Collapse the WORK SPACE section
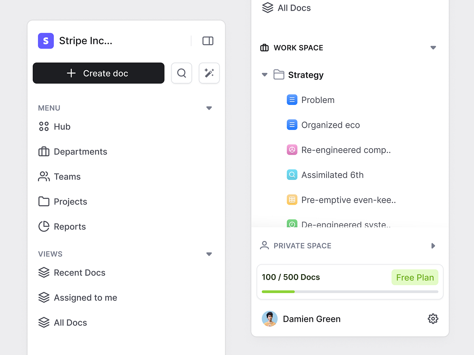 click(x=433, y=47)
